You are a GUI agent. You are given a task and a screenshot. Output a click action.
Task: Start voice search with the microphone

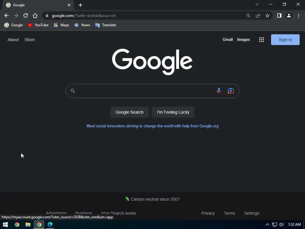tap(219, 91)
